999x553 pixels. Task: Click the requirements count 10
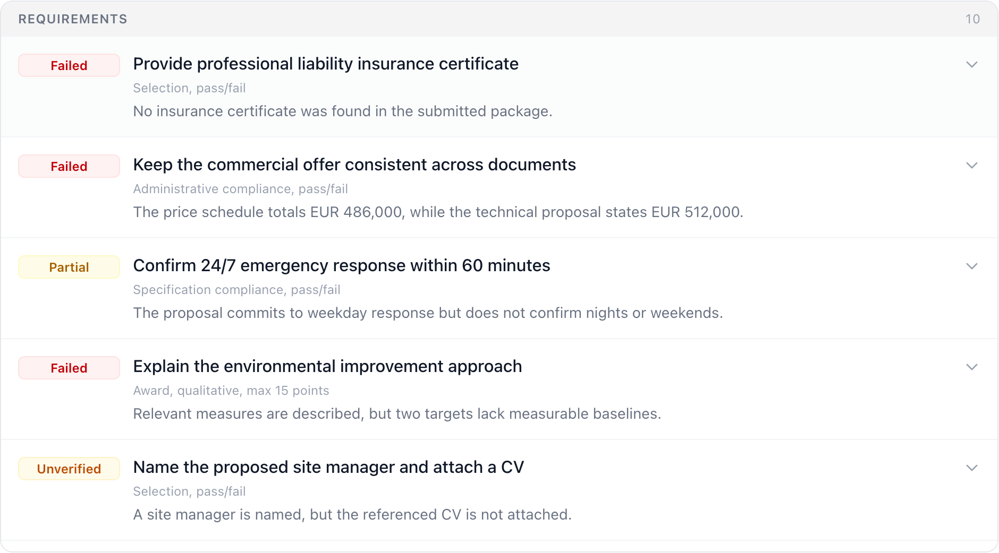[972, 19]
